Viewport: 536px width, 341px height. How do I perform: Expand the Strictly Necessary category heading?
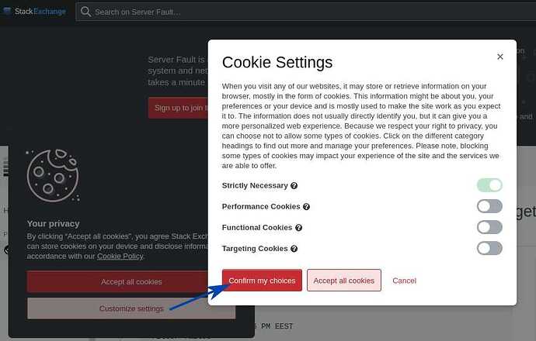255,185
